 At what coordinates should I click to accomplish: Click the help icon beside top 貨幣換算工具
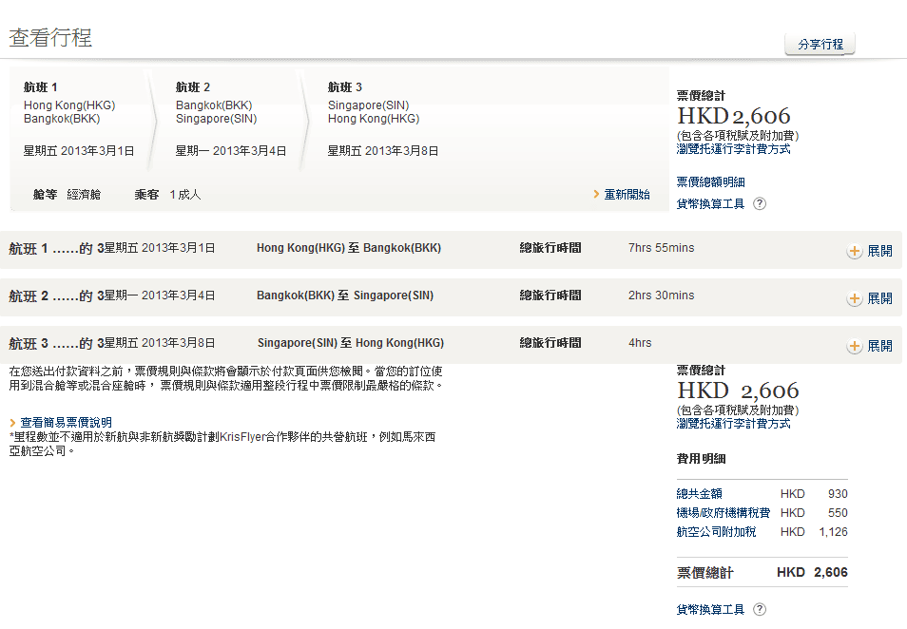760,203
